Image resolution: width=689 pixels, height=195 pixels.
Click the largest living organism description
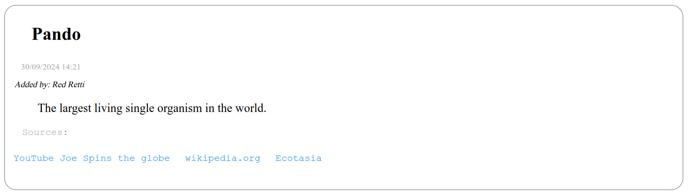click(x=152, y=108)
